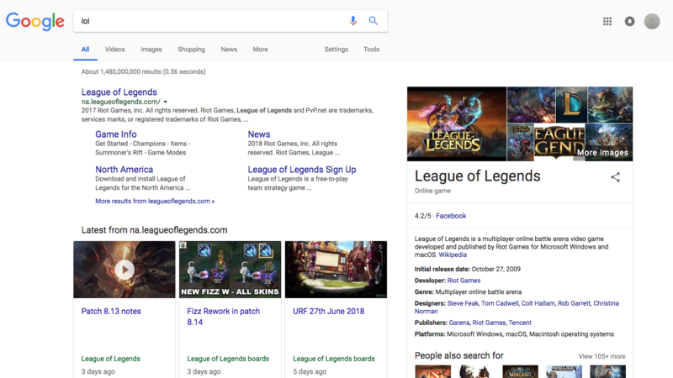
Task: Play the Patch 8.13 notes video
Action: [x=125, y=270]
